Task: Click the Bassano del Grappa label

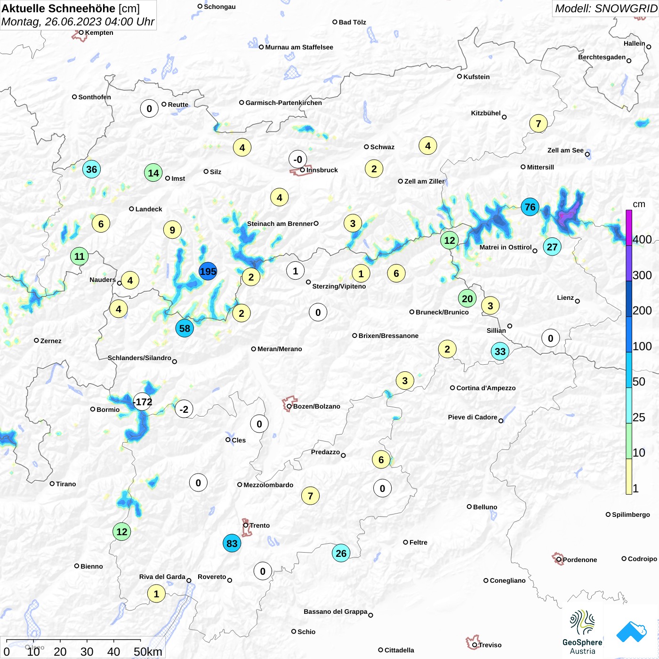Action: pyautogui.click(x=335, y=611)
